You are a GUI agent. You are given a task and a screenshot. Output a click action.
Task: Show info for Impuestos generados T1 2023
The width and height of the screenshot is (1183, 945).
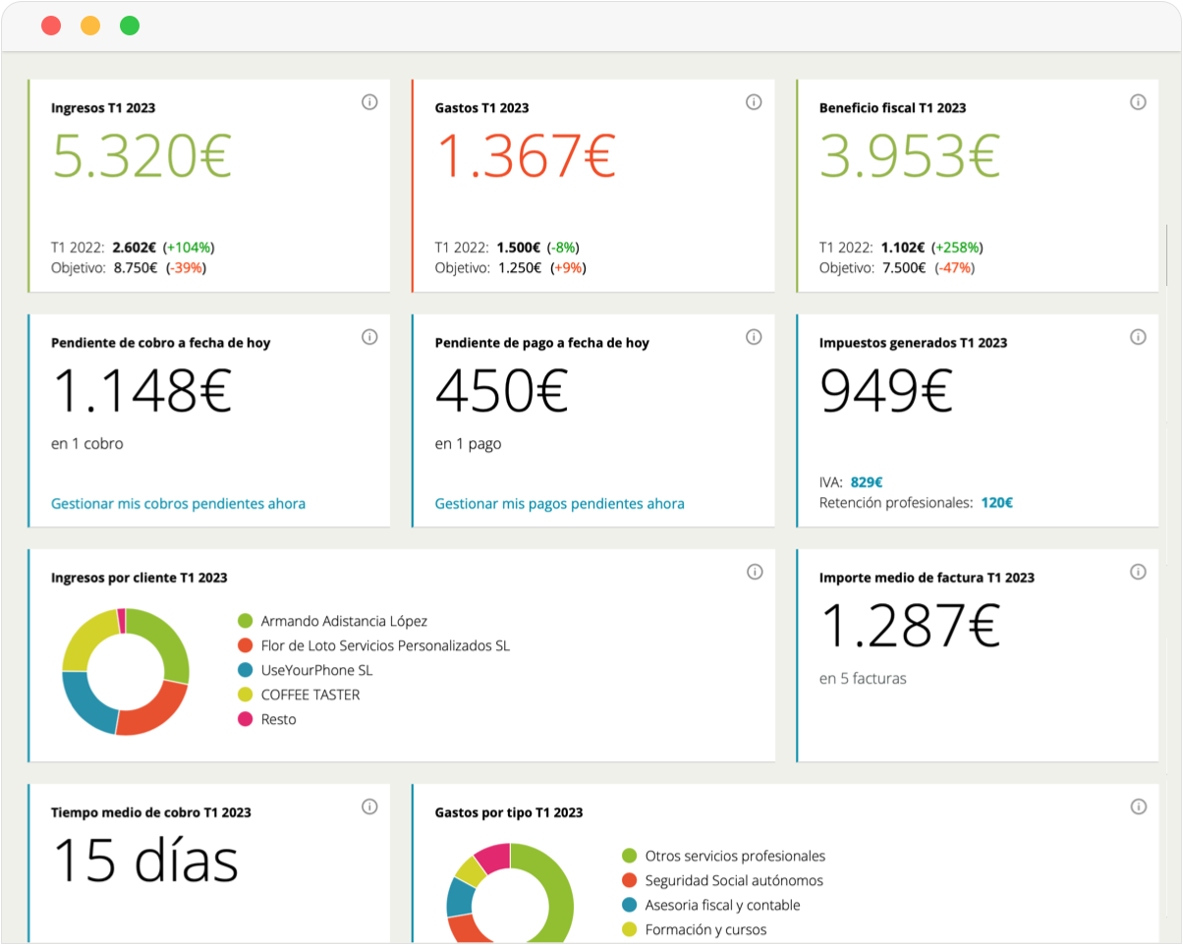pos(1138,337)
